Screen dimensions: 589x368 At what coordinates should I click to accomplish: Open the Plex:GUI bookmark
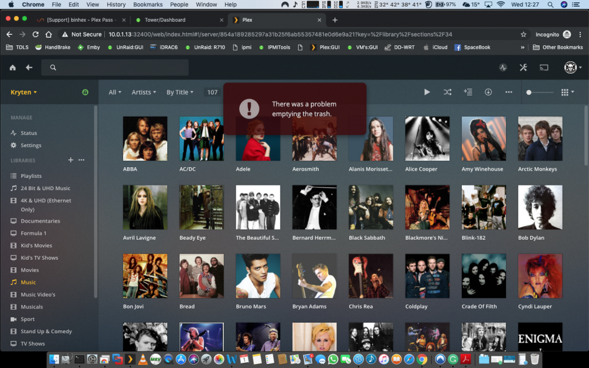click(325, 47)
